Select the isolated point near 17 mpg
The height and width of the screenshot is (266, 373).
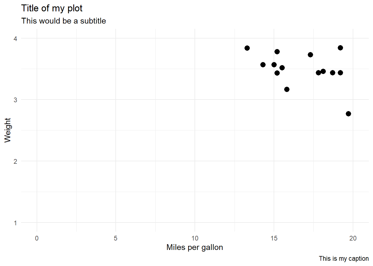point(310,55)
